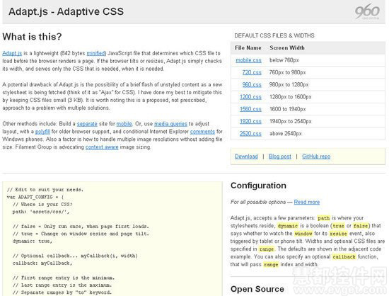Click the Download link
The image size is (389, 296).
tap(246, 156)
